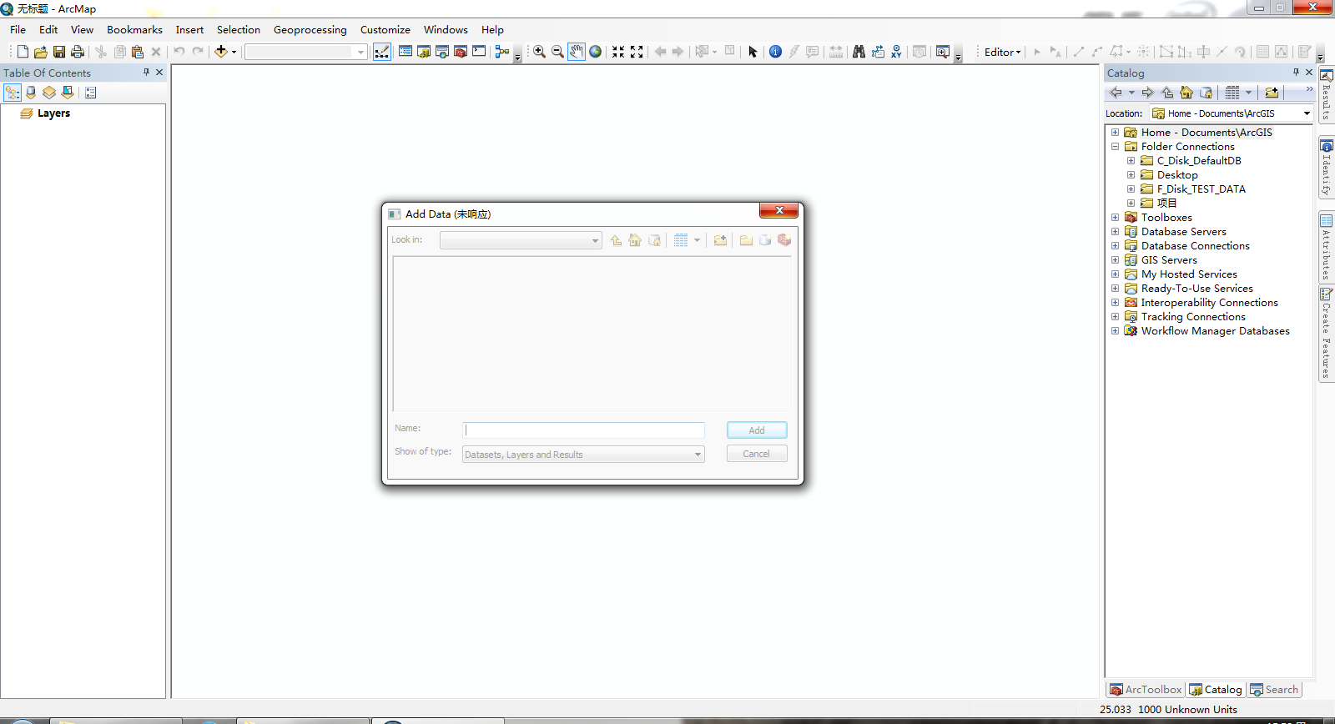The image size is (1335, 724).
Task: Open the Show of type dropdown
Action: tap(583, 455)
